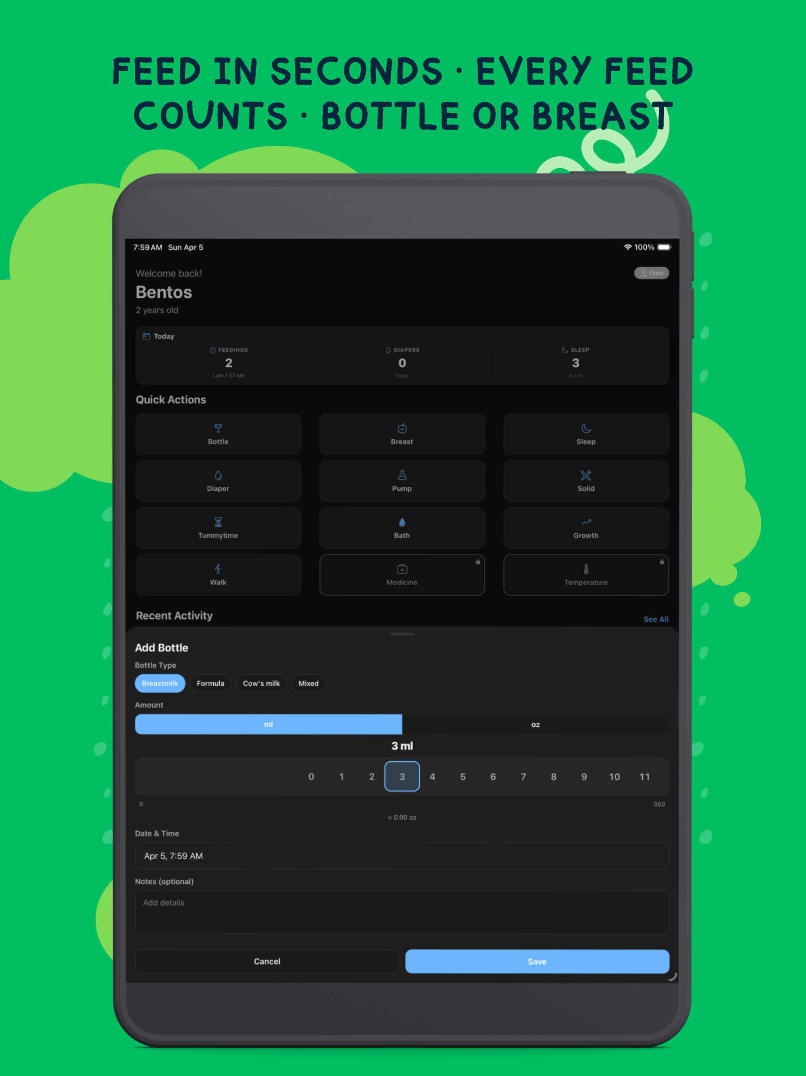
Task: Tap 'Last 7:57 AM' feeding text
Action: tap(229, 375)
